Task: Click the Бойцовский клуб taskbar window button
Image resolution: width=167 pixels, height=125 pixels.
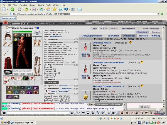Action: tap(23, 122)
